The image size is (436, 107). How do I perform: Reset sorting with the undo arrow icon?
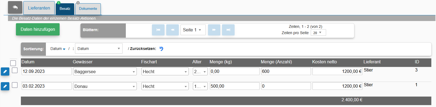coord(161,49)
